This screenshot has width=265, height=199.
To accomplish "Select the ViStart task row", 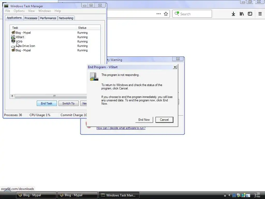I will click(55, 37).
